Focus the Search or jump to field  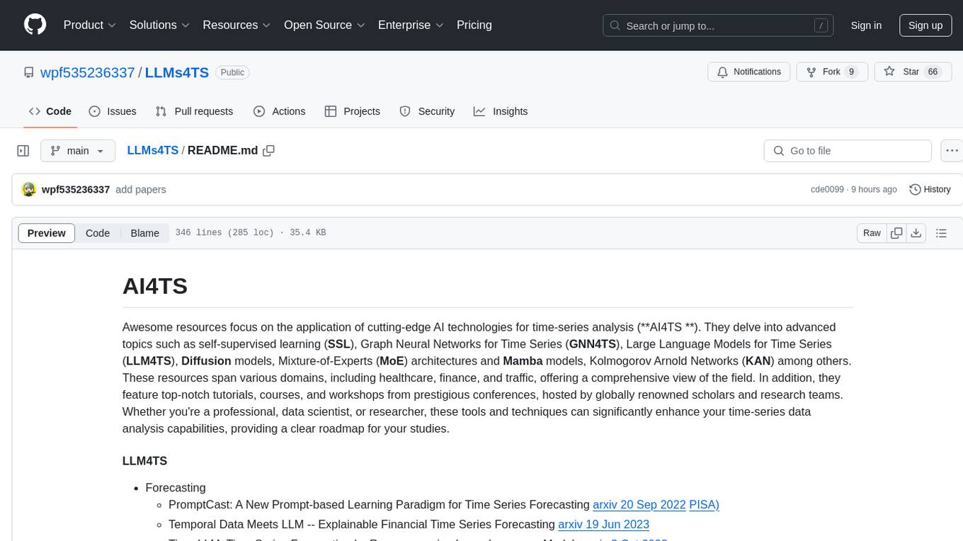pos(718,25)
